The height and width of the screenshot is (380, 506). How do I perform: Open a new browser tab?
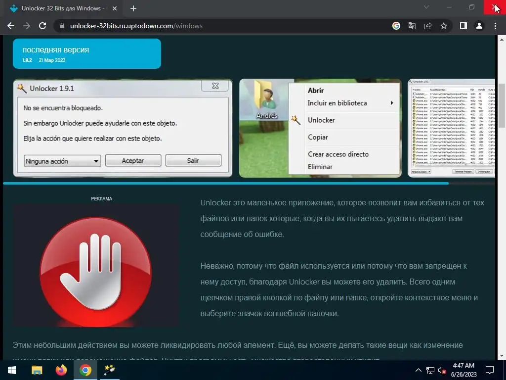click(133, 8)
